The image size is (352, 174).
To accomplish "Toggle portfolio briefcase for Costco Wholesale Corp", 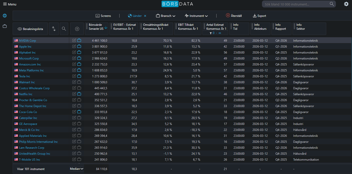I will point(79,88).
